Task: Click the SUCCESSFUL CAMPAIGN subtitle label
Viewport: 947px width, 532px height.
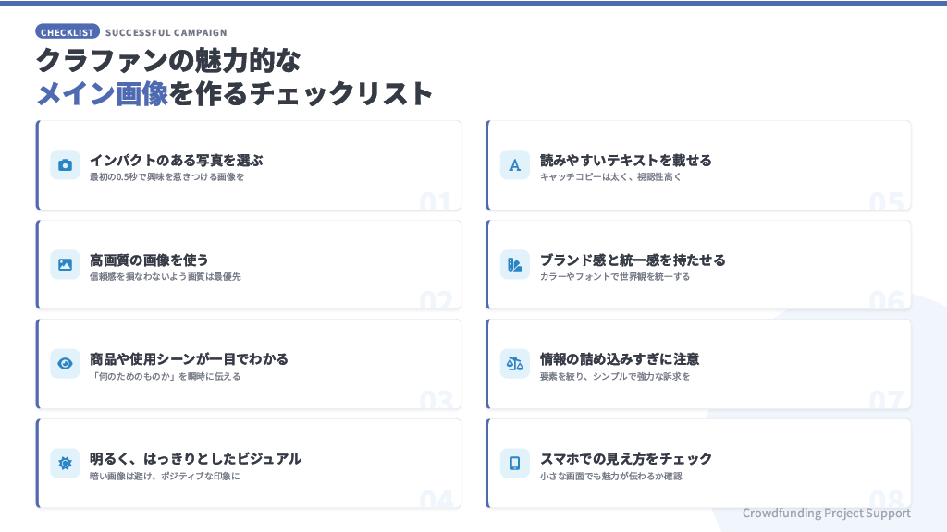Action: [166, 32]
